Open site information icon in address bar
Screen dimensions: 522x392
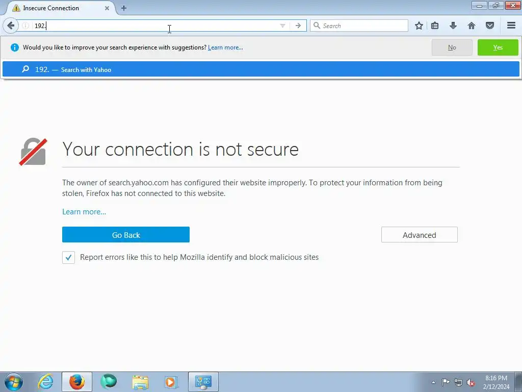pos(25,26)
